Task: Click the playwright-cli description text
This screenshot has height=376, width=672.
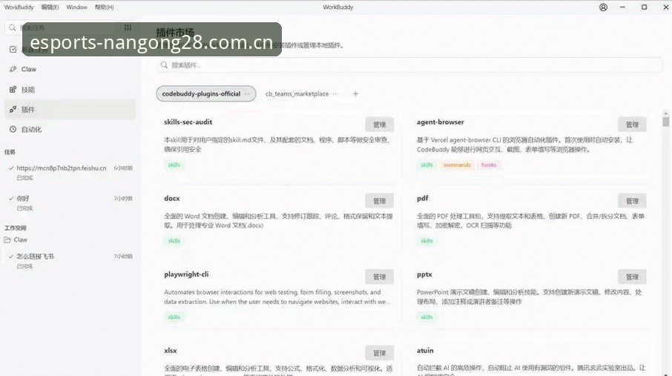Action: pyautogui.click(x=277, y=297)
